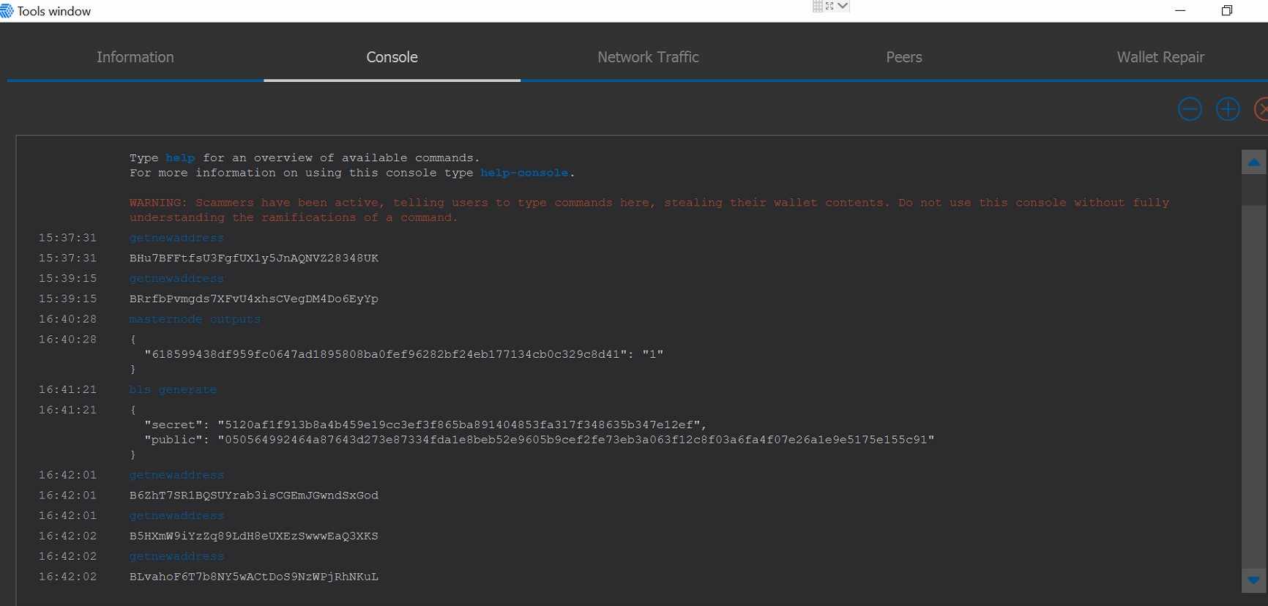Click the bls generate command
This screenshot has width=1268, height=606.
(173, 389)
